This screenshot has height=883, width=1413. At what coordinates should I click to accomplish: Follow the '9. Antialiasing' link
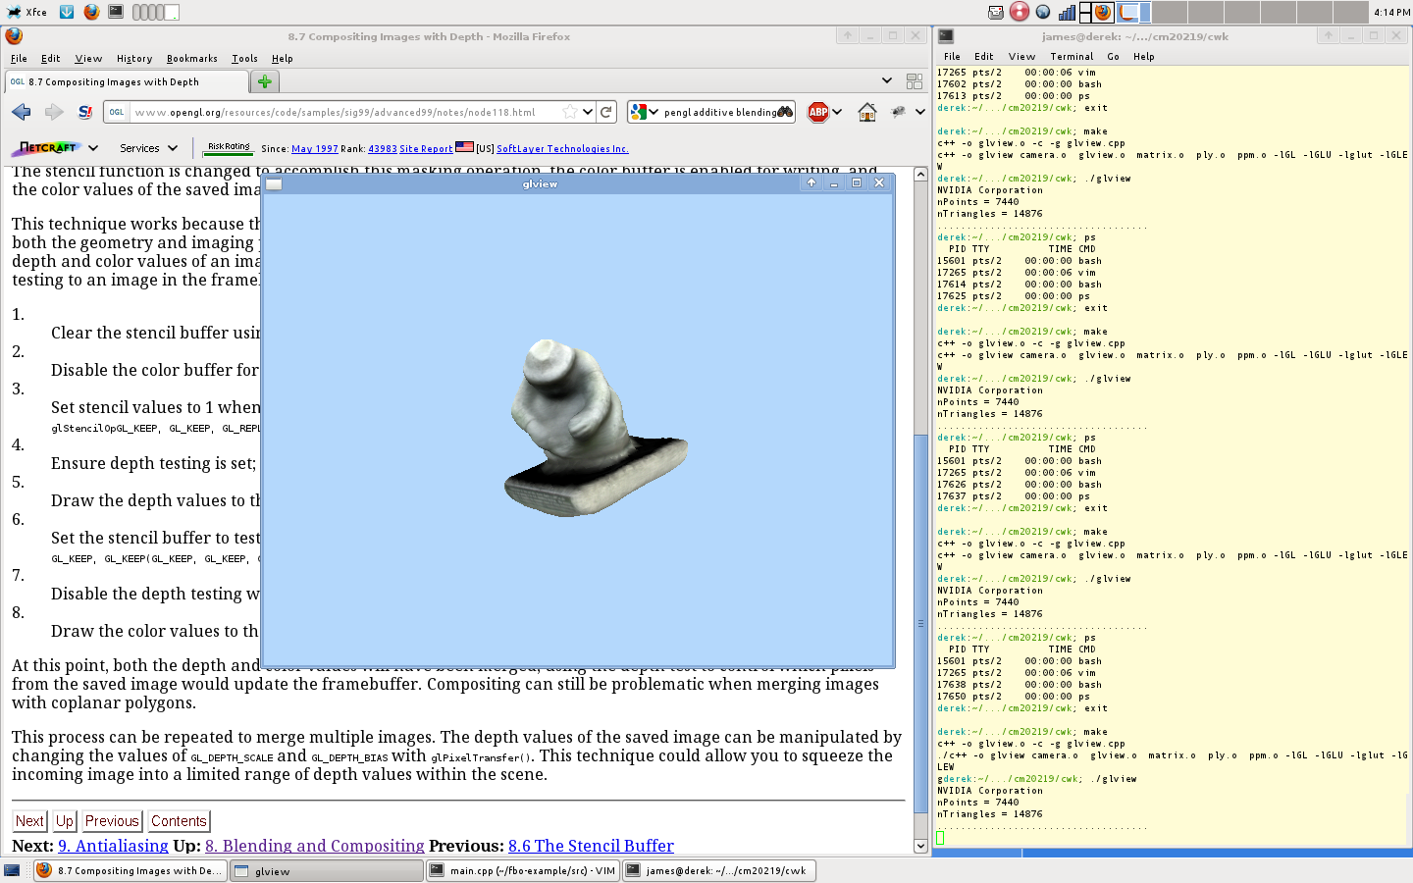(x=113, y=846)
